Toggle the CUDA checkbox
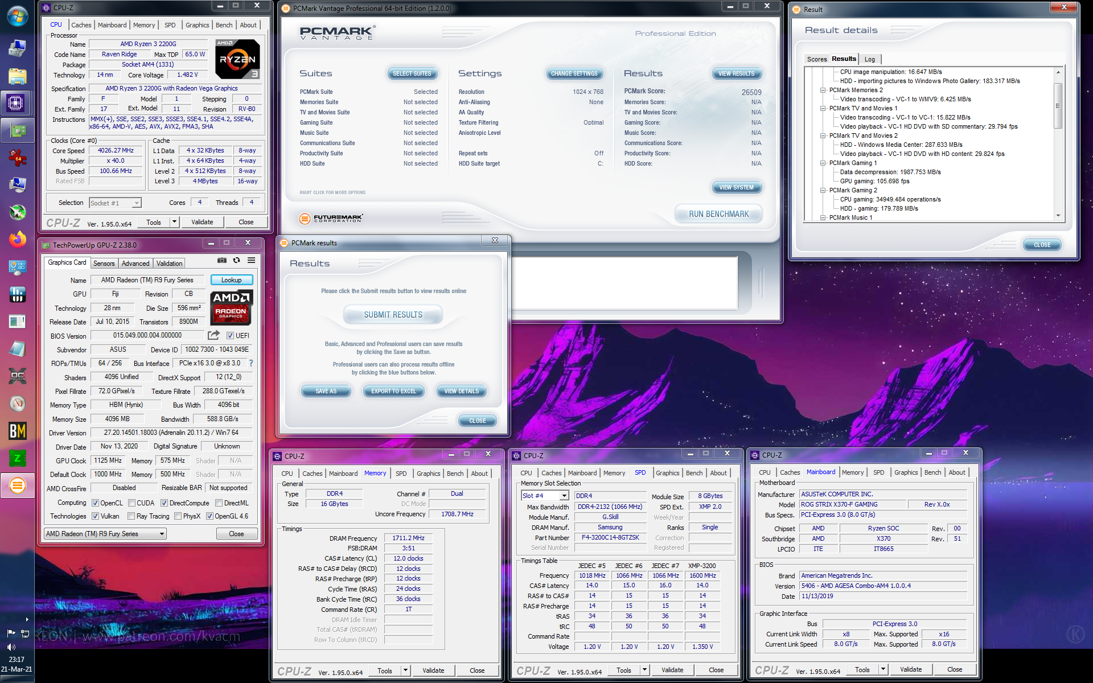The width and height of the screenshot is (1093, 683). pyautogui.click(x=132, y=503)
